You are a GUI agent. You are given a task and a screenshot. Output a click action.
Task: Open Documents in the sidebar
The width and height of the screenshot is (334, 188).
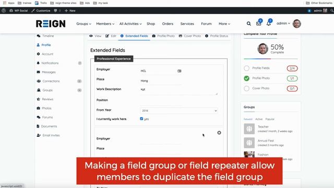coord(46,126)
